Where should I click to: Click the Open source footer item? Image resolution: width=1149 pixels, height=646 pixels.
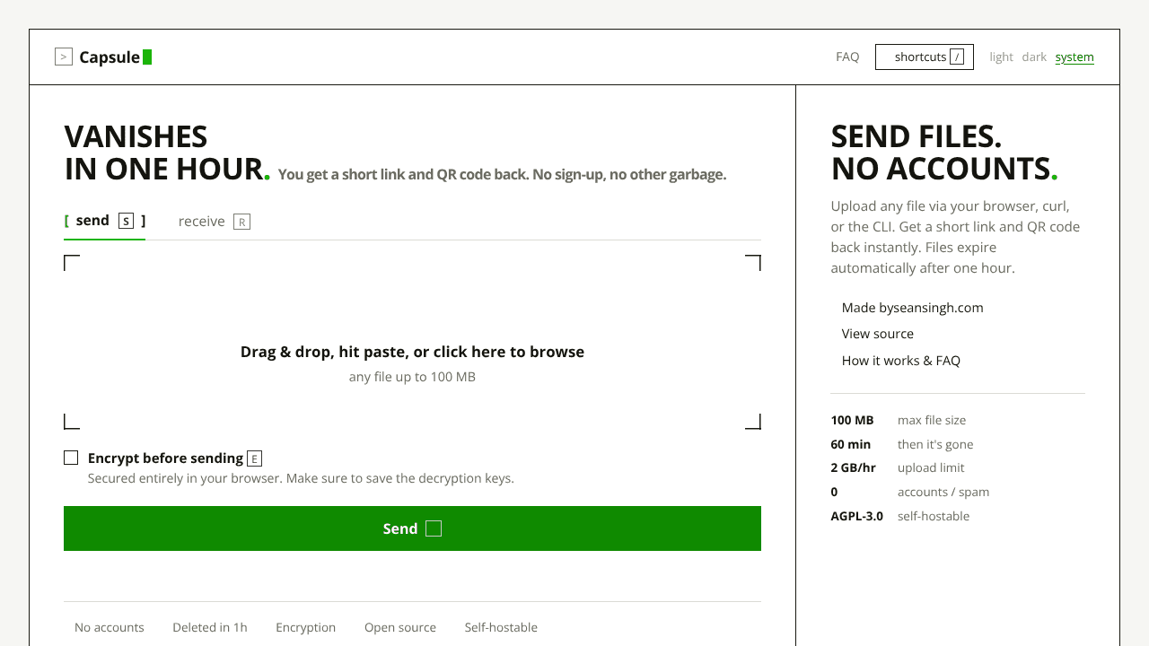point(400,627)
